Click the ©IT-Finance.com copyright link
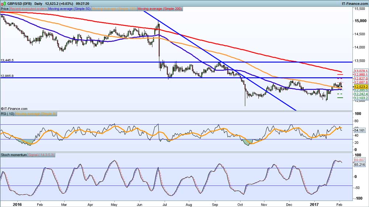The height and width of the screenshot is (207, 369). (14, 109)
